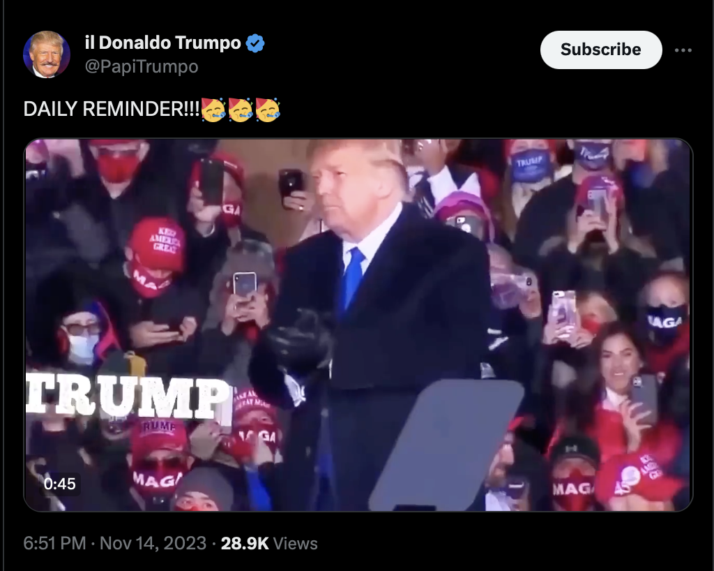
Task: Click the white TRUMP caption in video
Action: [x=128, y=396]
